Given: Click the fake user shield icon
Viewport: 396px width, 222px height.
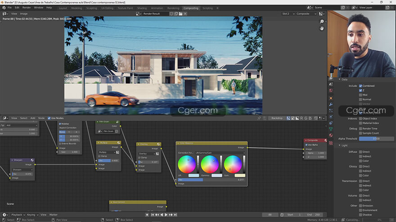Looking at the screenshot, I should [171, 14].
